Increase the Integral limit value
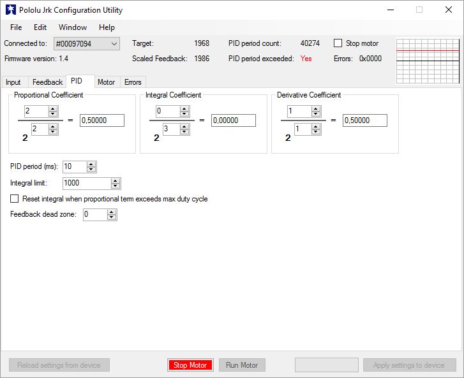 (116, 181)
